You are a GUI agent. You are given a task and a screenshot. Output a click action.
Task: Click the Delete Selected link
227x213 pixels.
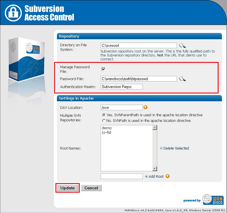tap(176, 148)
